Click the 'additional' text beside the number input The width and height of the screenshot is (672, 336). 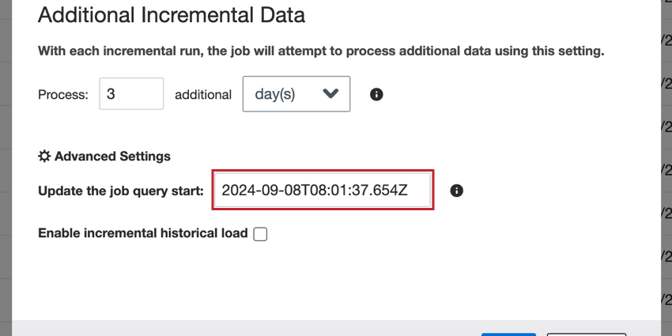[x=203, y=94]
